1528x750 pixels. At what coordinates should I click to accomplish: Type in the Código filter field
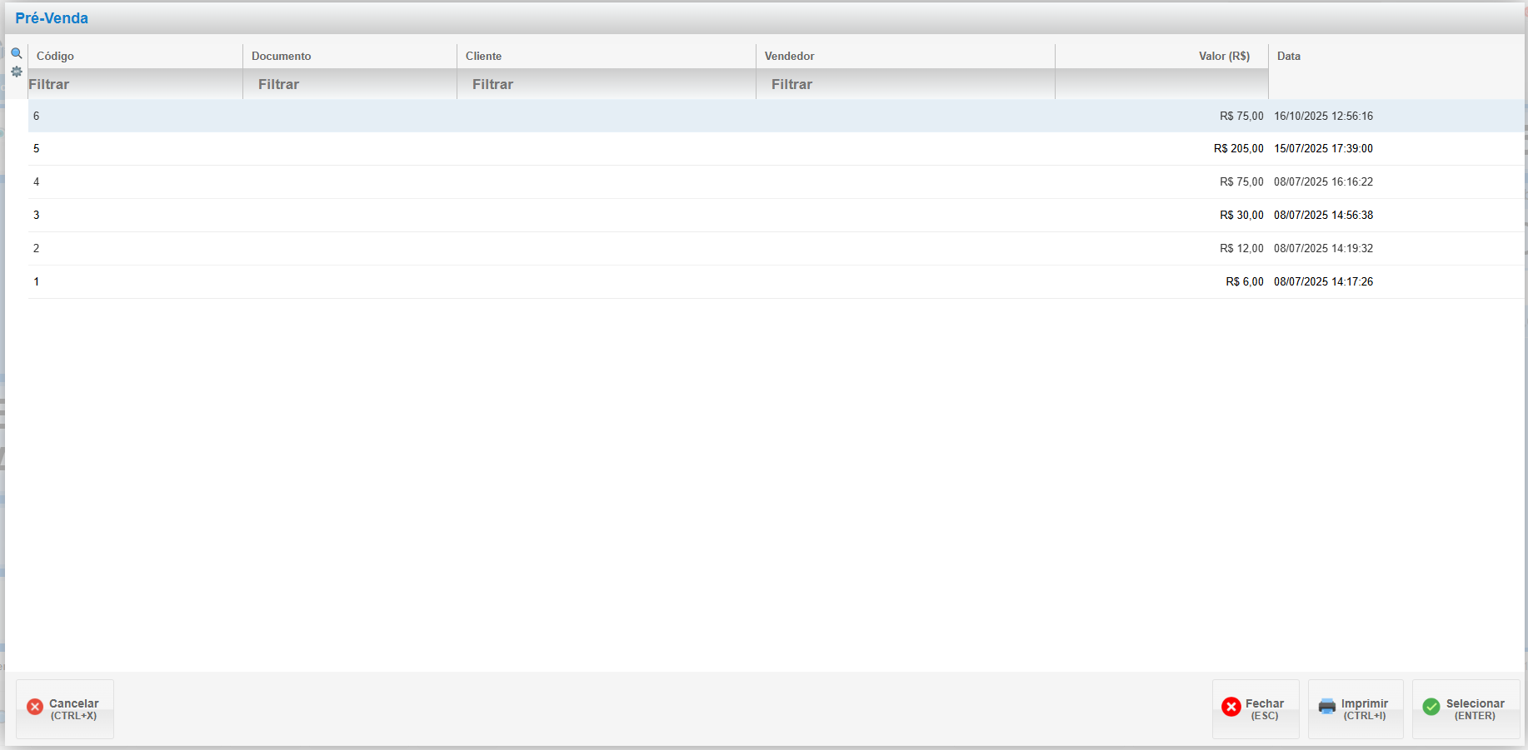point(133,84)
